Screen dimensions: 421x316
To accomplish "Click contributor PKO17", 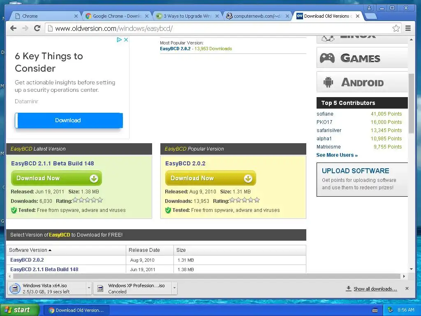I will pos(324,122).
